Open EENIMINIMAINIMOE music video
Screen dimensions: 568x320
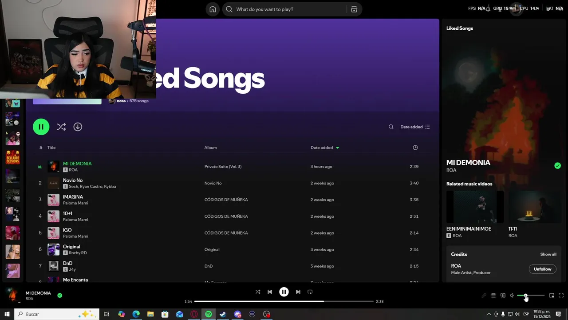click(475, 207)
